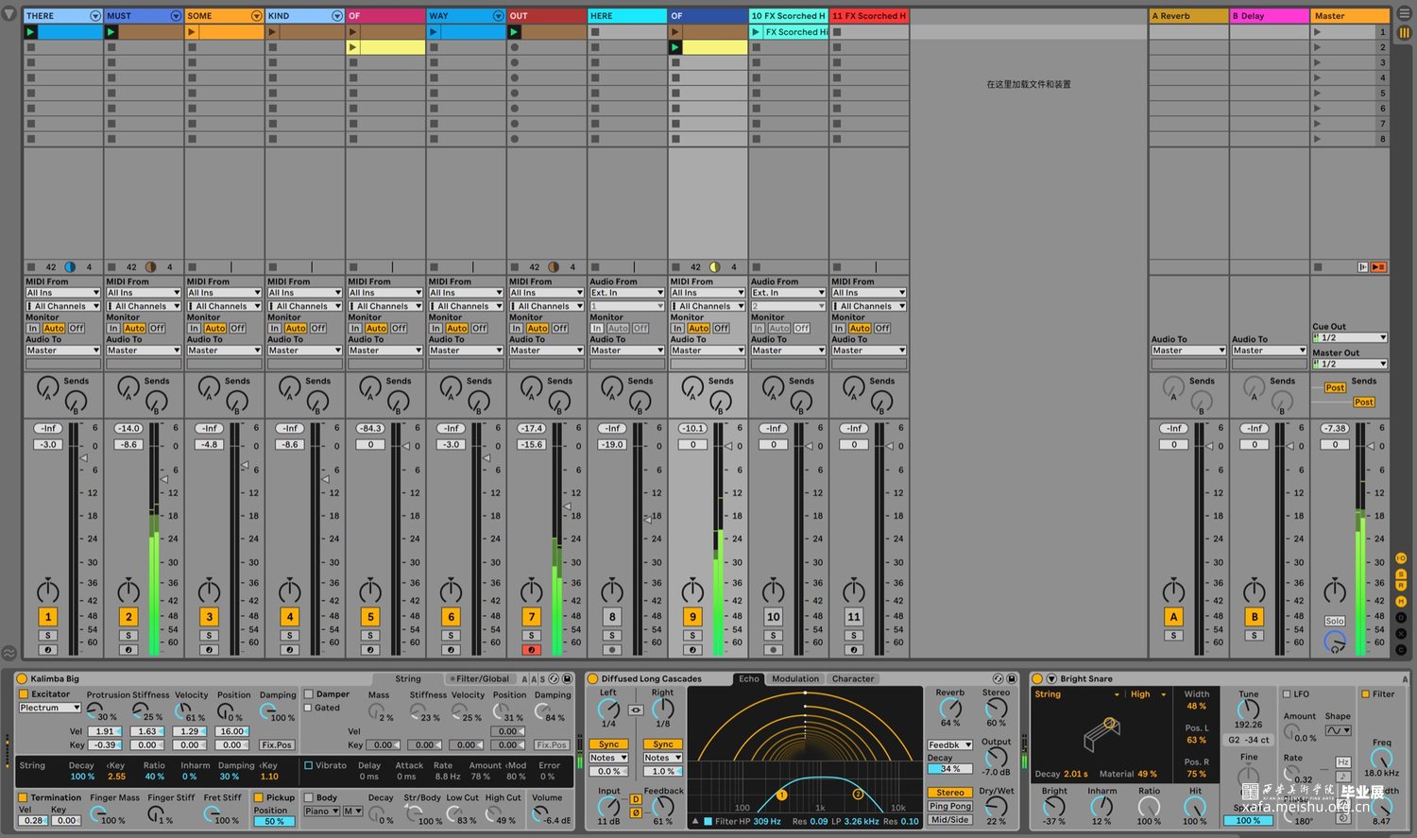Image resolution: width=1417 pixels, height=838 pixels.
Task: Save the Kalimba Big device preset
Action: click(x=567, y=679)
